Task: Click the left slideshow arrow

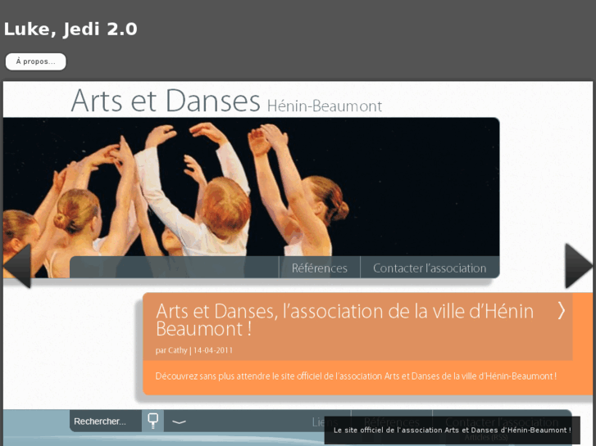Action: pyautogui.click(x=16, y=265)
